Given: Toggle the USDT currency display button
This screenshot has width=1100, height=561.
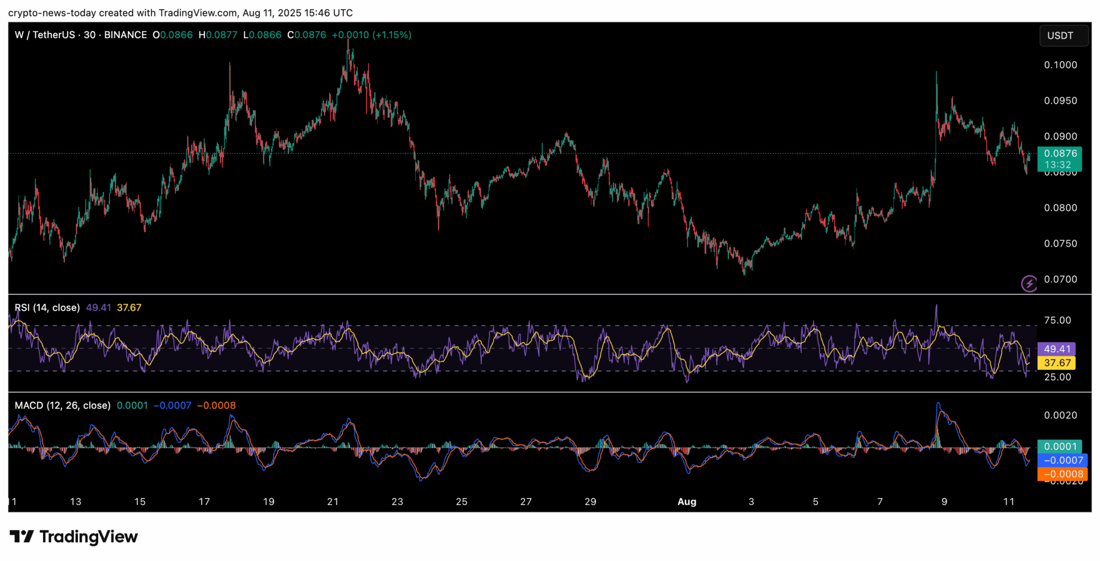Looking at the screenshot, I should click(x=1063, y=35).
